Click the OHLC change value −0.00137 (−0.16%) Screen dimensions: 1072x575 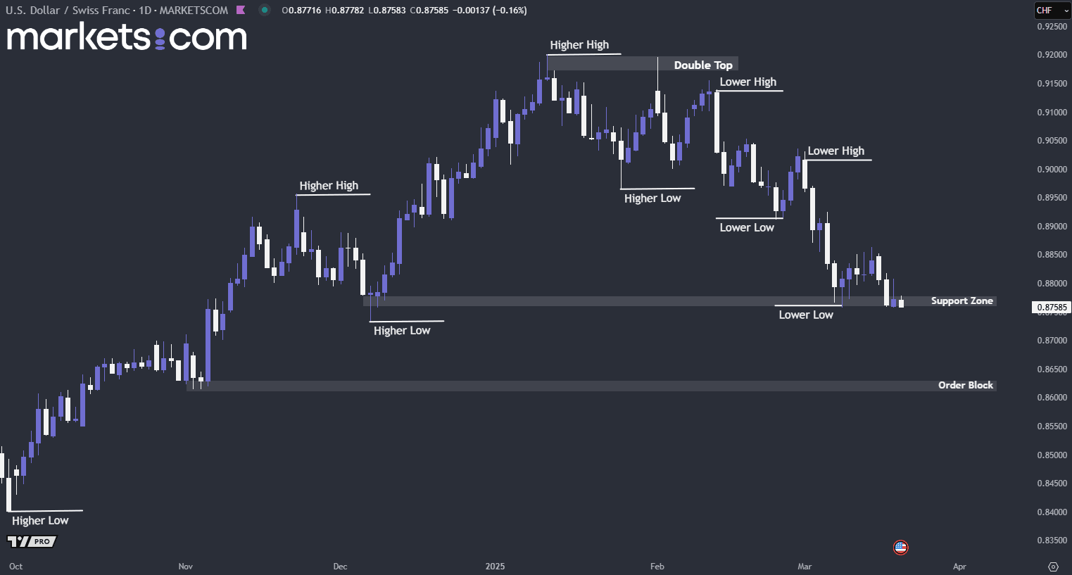[x=488, y=11]
